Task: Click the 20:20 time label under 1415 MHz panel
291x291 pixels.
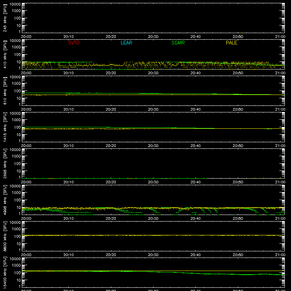Action: 111,146
